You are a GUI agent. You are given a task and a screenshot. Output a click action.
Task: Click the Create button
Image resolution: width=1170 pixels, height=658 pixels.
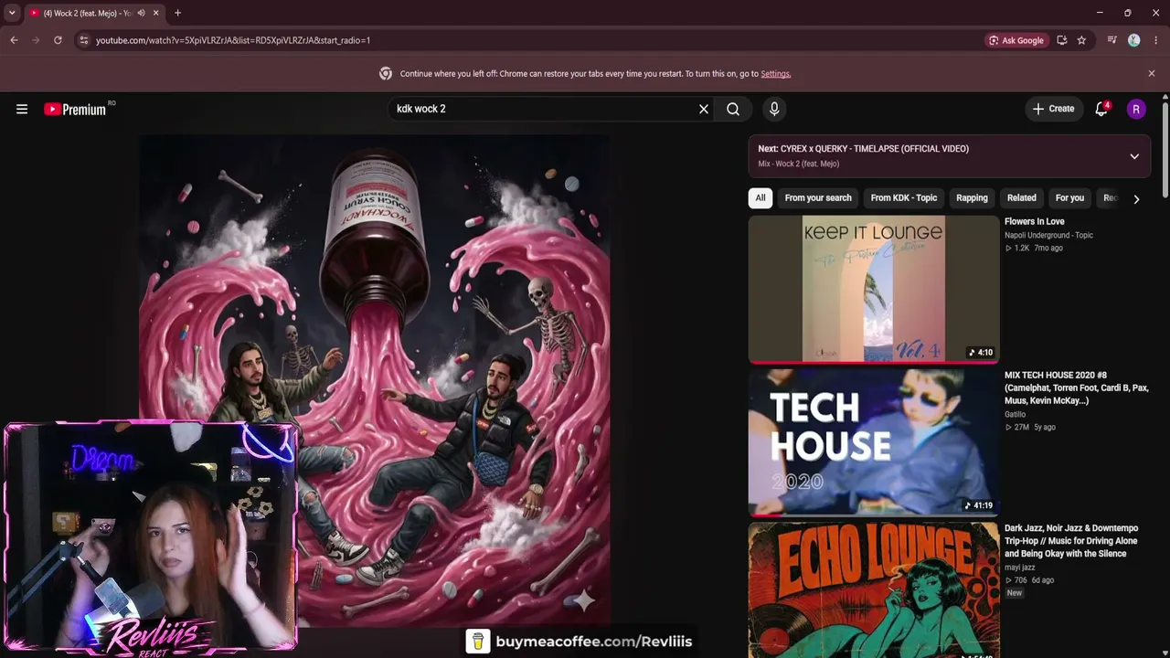tap(1053, 109)
